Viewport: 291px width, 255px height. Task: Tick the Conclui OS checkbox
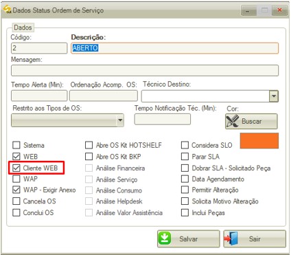[x=16, y=212]
